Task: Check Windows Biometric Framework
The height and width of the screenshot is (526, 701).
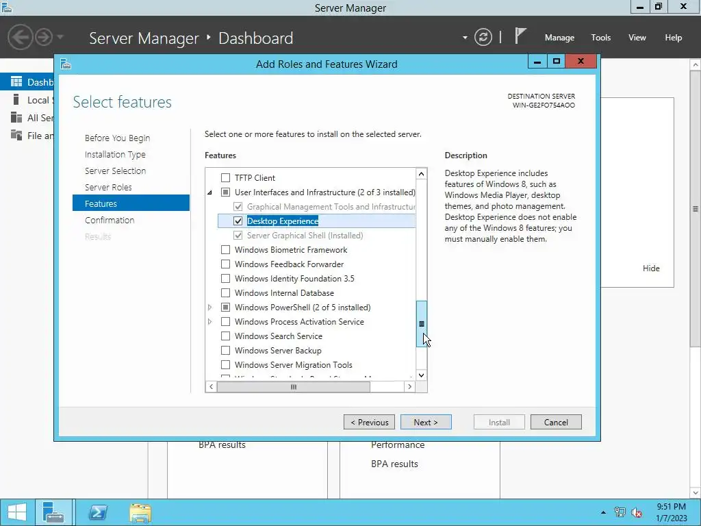Action: pyautogui.click(x=226, y=249)
